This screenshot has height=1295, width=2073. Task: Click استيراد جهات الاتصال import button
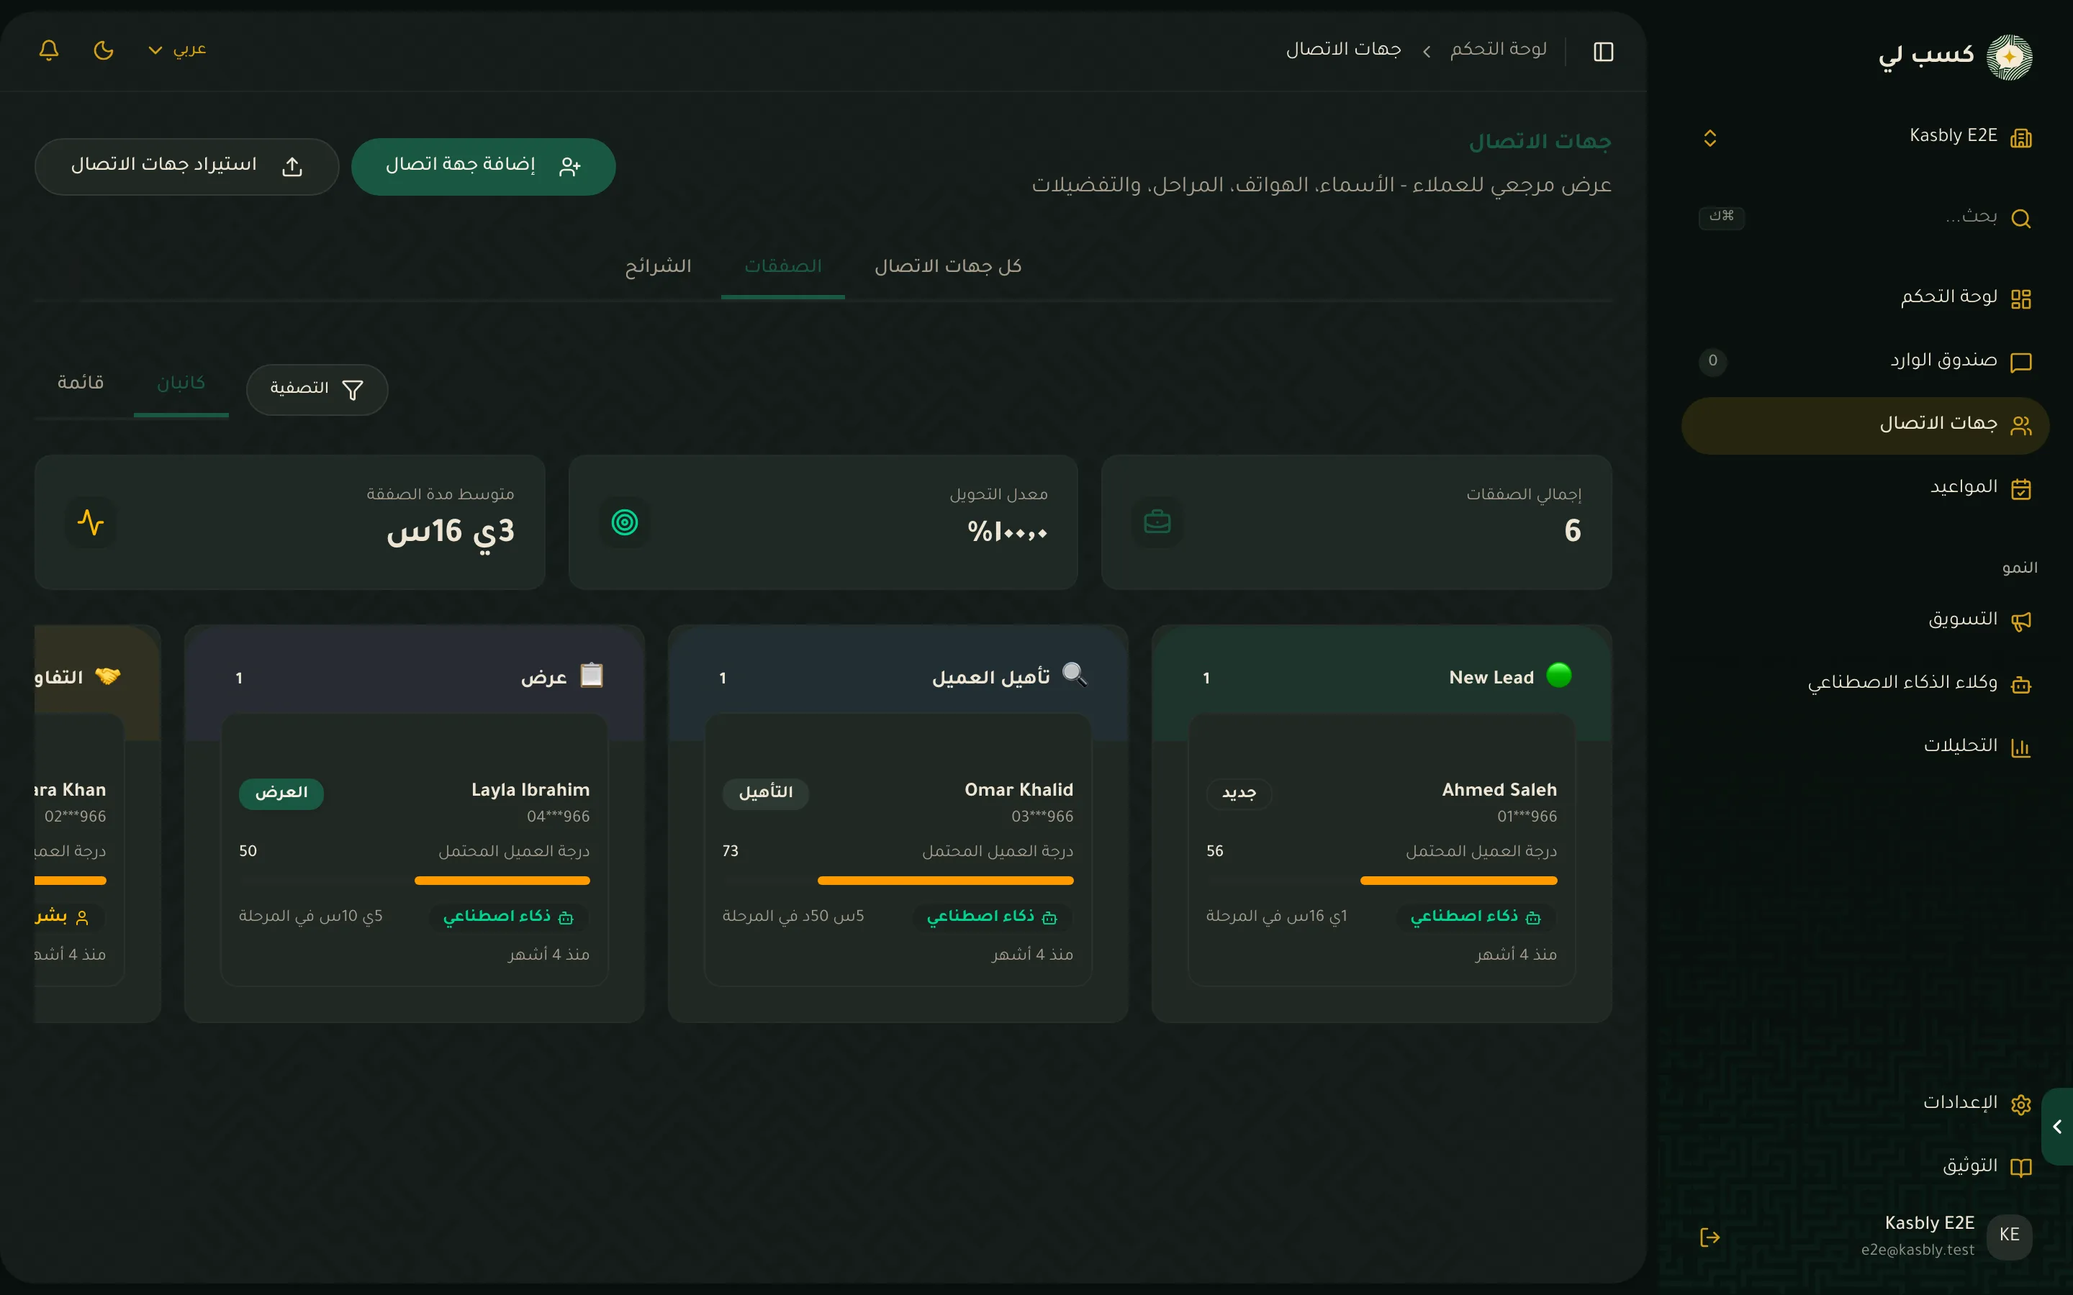coord(186,166)
